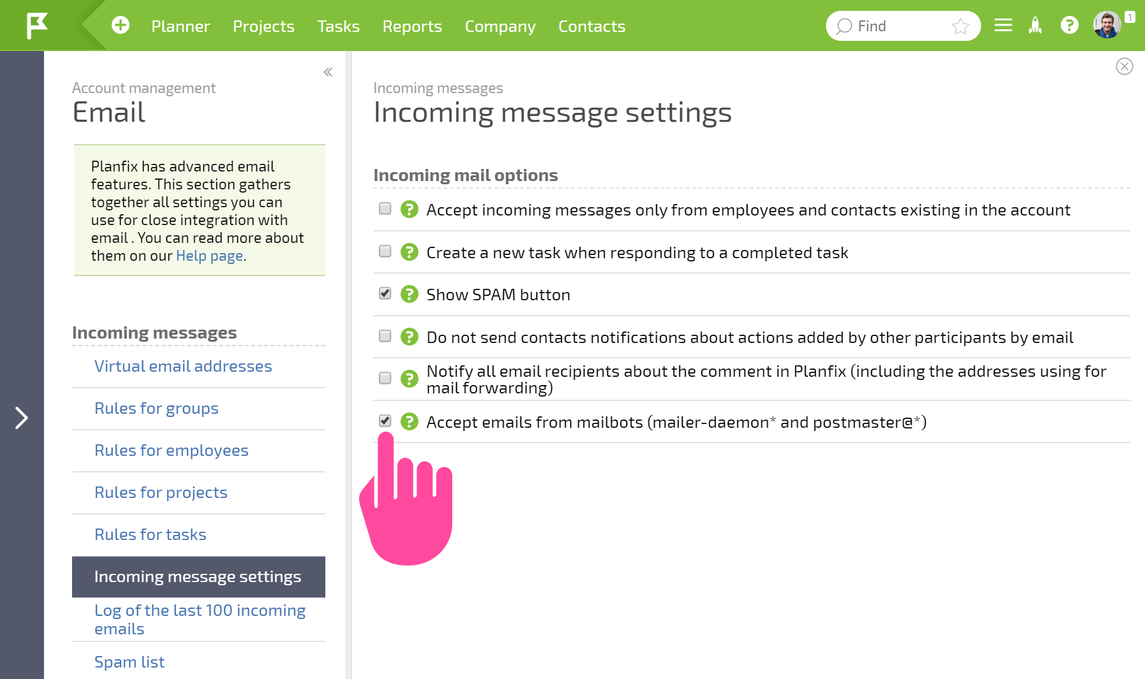Check Do not send contacts notifications

coord(385,336)
